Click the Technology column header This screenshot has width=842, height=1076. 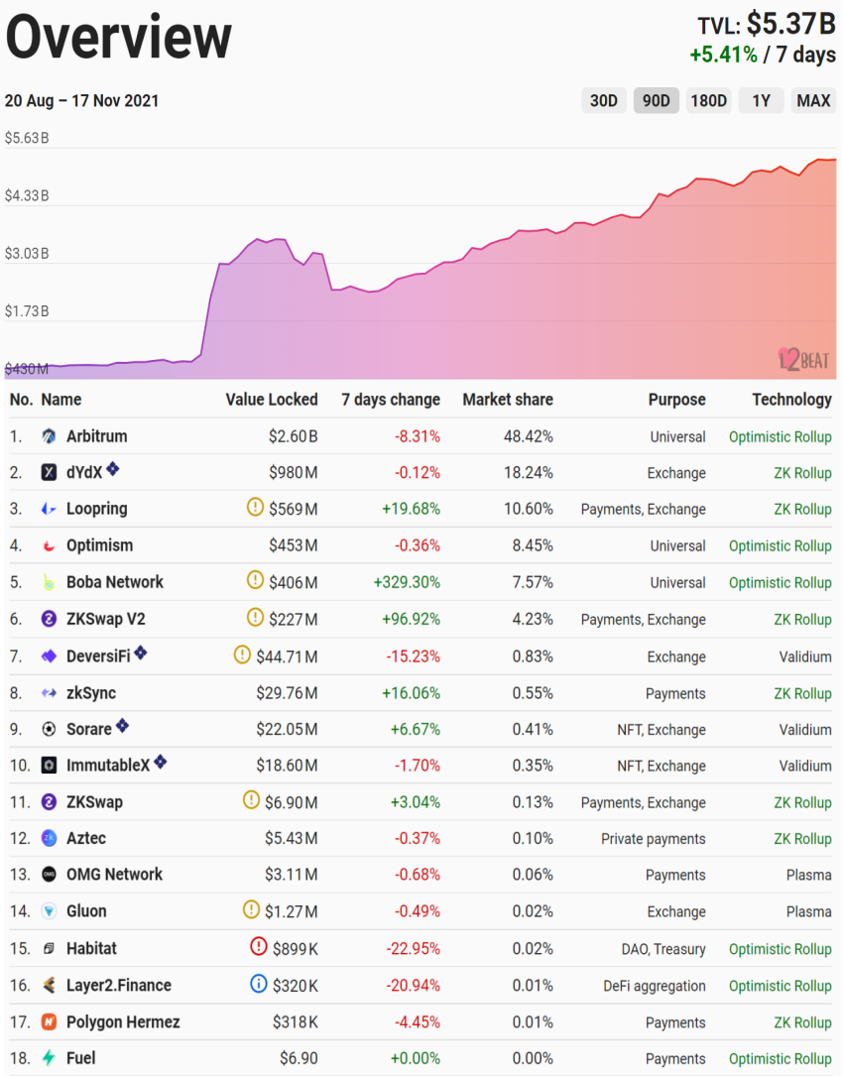tap(791, 400)
